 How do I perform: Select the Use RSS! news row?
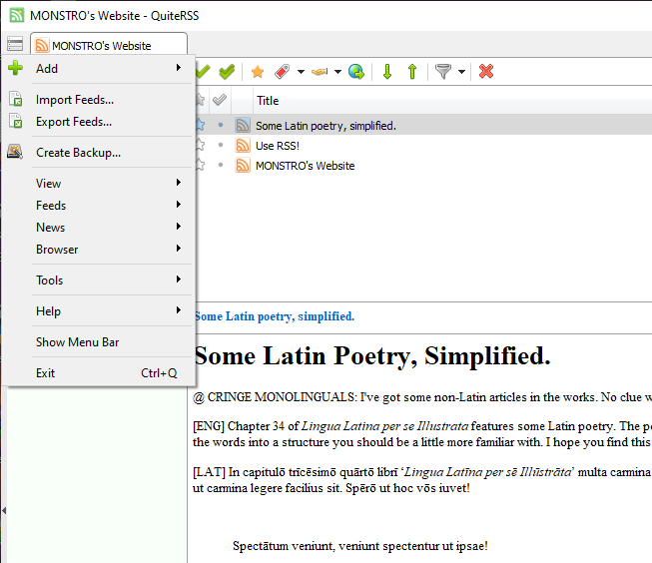coord(423,145)
